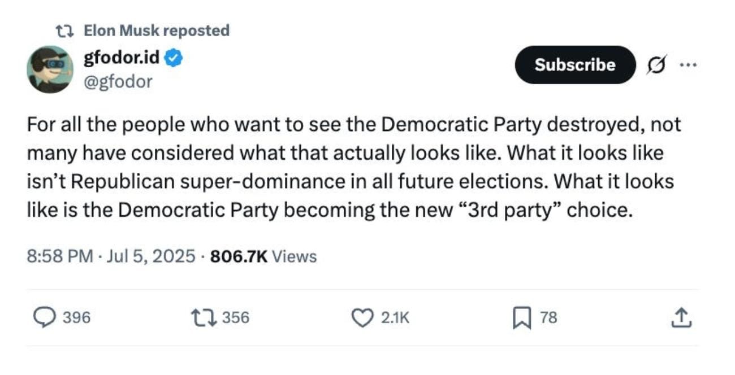Click the 2.1K likes count
This screenshot has height=375, width=735.
click(395, 318)
